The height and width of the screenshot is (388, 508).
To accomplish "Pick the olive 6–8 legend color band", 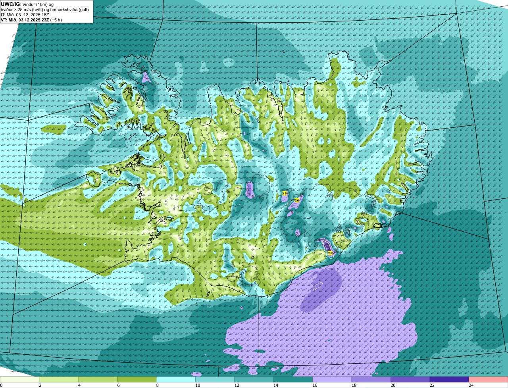I will 137,380.
